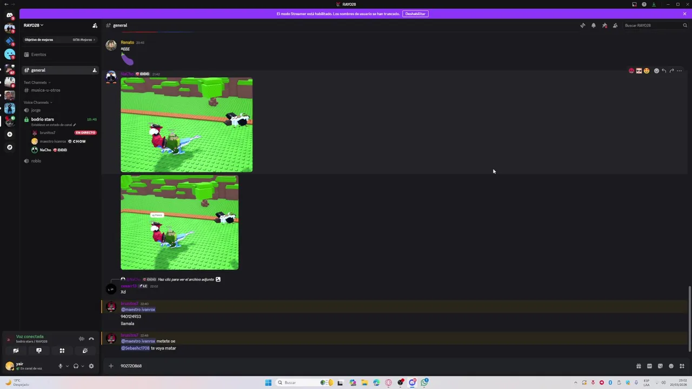
Task: Join the jorge voice channel
Action: click(36, 110)
